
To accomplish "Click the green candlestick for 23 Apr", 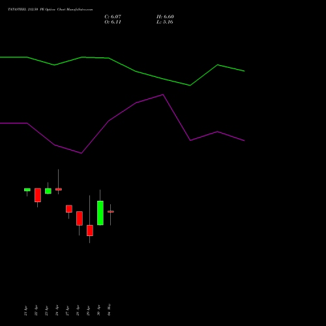I will pos(48,191).
